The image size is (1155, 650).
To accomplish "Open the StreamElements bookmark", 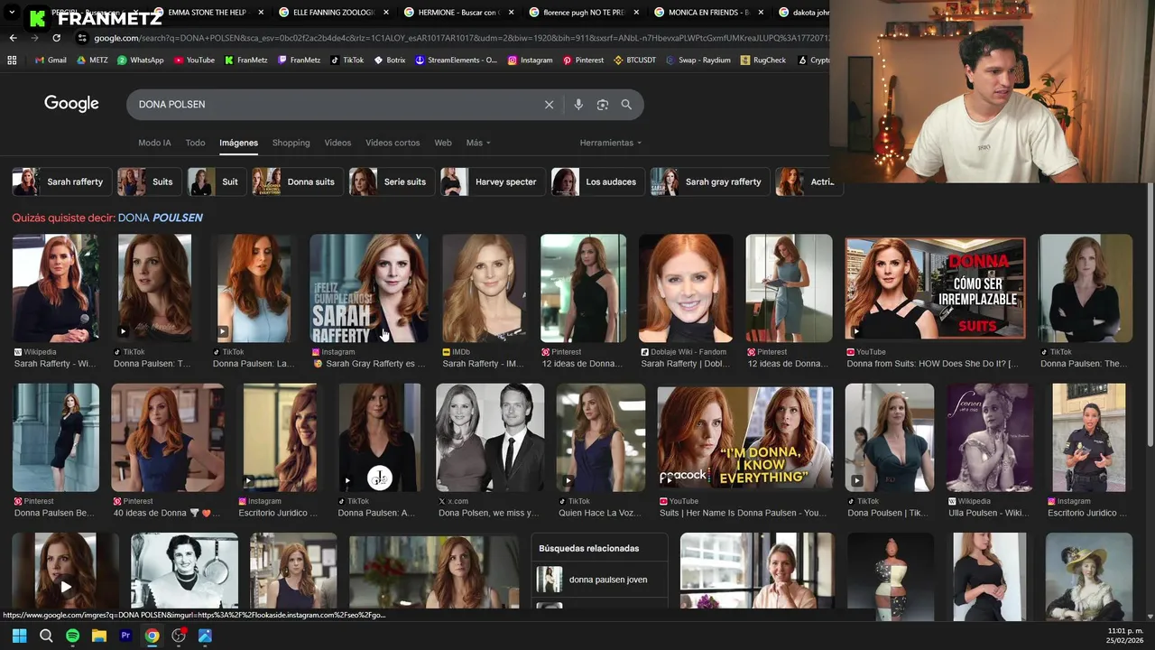I will [456, 60].
